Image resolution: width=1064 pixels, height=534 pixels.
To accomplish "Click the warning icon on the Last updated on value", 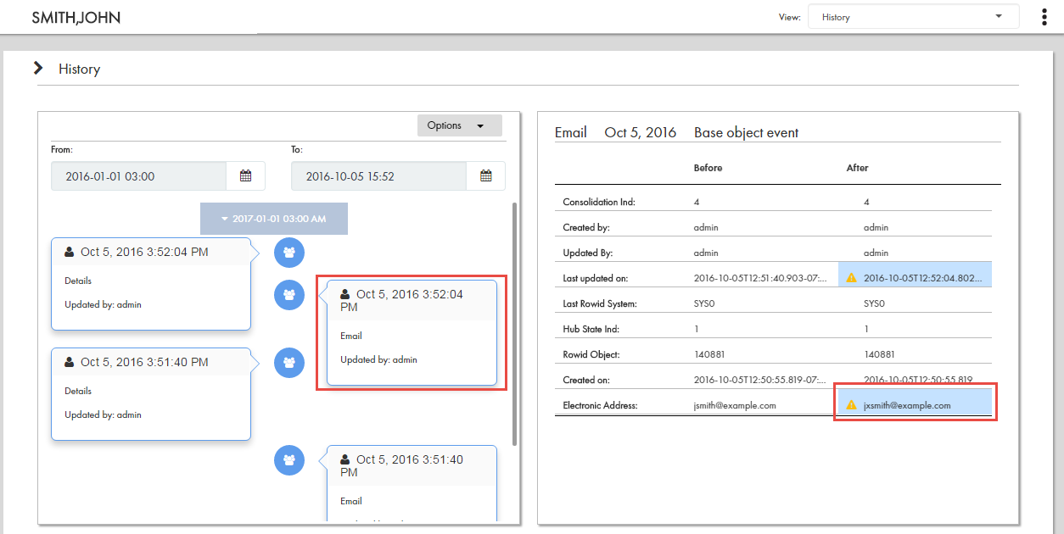I will click(x=852, y=275).
